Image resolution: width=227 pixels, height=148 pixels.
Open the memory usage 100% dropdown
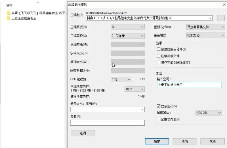(134, 89)
